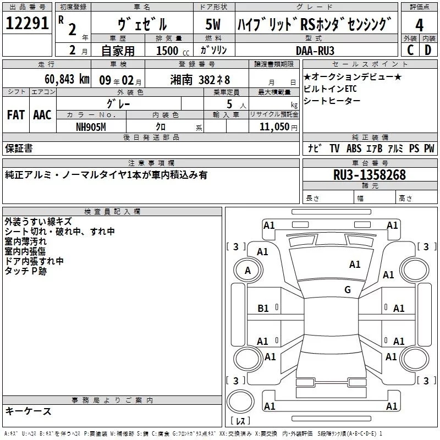Select the note ドア内張すれ中

34,261
